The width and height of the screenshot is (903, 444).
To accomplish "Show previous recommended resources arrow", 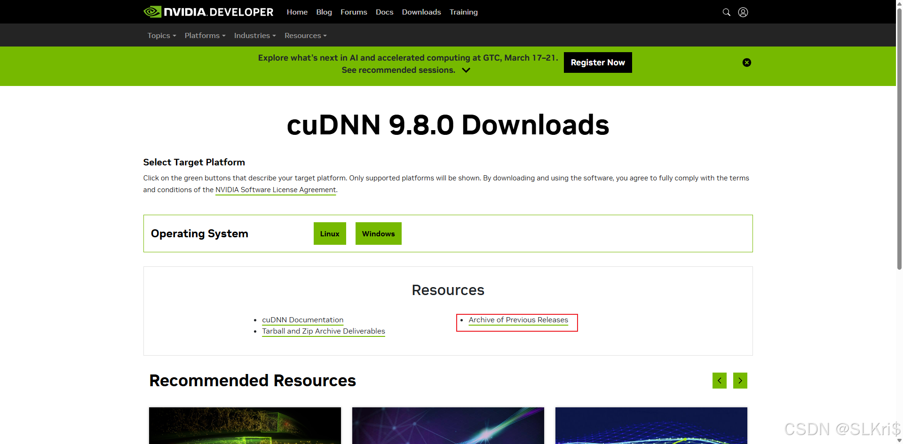I will [720, 381].
